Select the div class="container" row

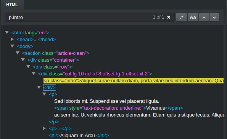[x=53, y=60]
